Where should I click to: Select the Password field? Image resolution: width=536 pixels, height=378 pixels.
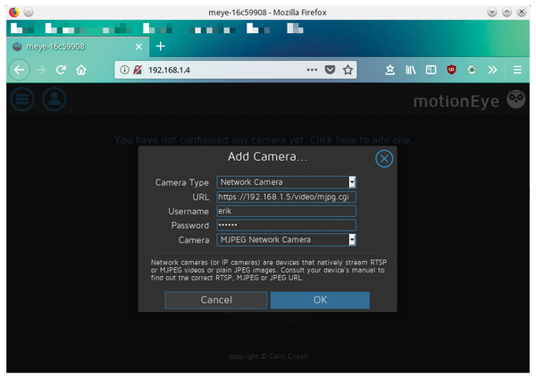(x=286, y=225)
